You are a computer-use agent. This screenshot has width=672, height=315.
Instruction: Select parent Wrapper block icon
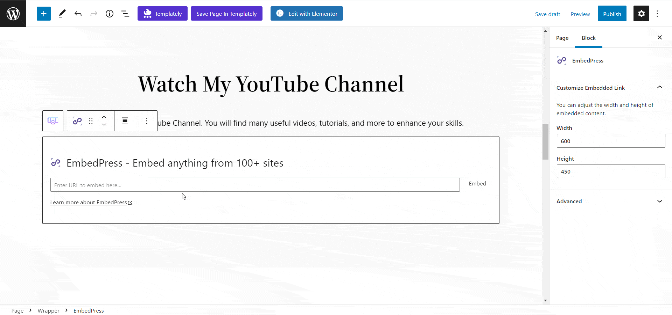tap(53, 121)
